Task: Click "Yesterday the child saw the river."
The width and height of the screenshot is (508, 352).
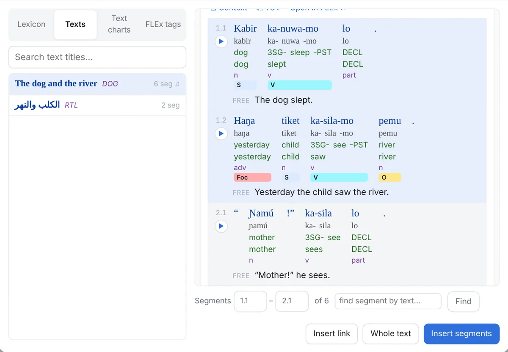Action: coord(322,192)
